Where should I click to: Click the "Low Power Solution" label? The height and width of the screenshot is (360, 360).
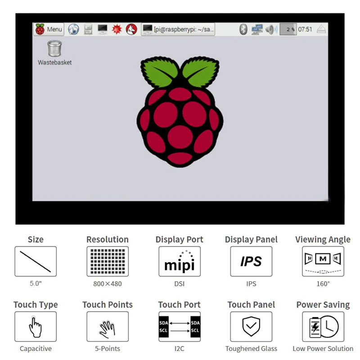coord(323,348)
